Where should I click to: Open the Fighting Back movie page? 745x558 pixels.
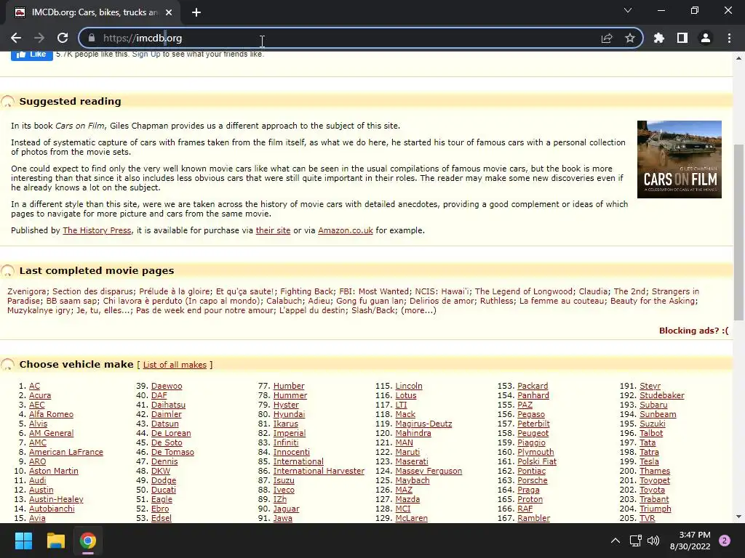306,291
